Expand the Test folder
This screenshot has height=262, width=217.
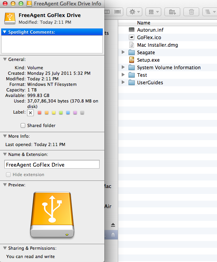[123, 75]
